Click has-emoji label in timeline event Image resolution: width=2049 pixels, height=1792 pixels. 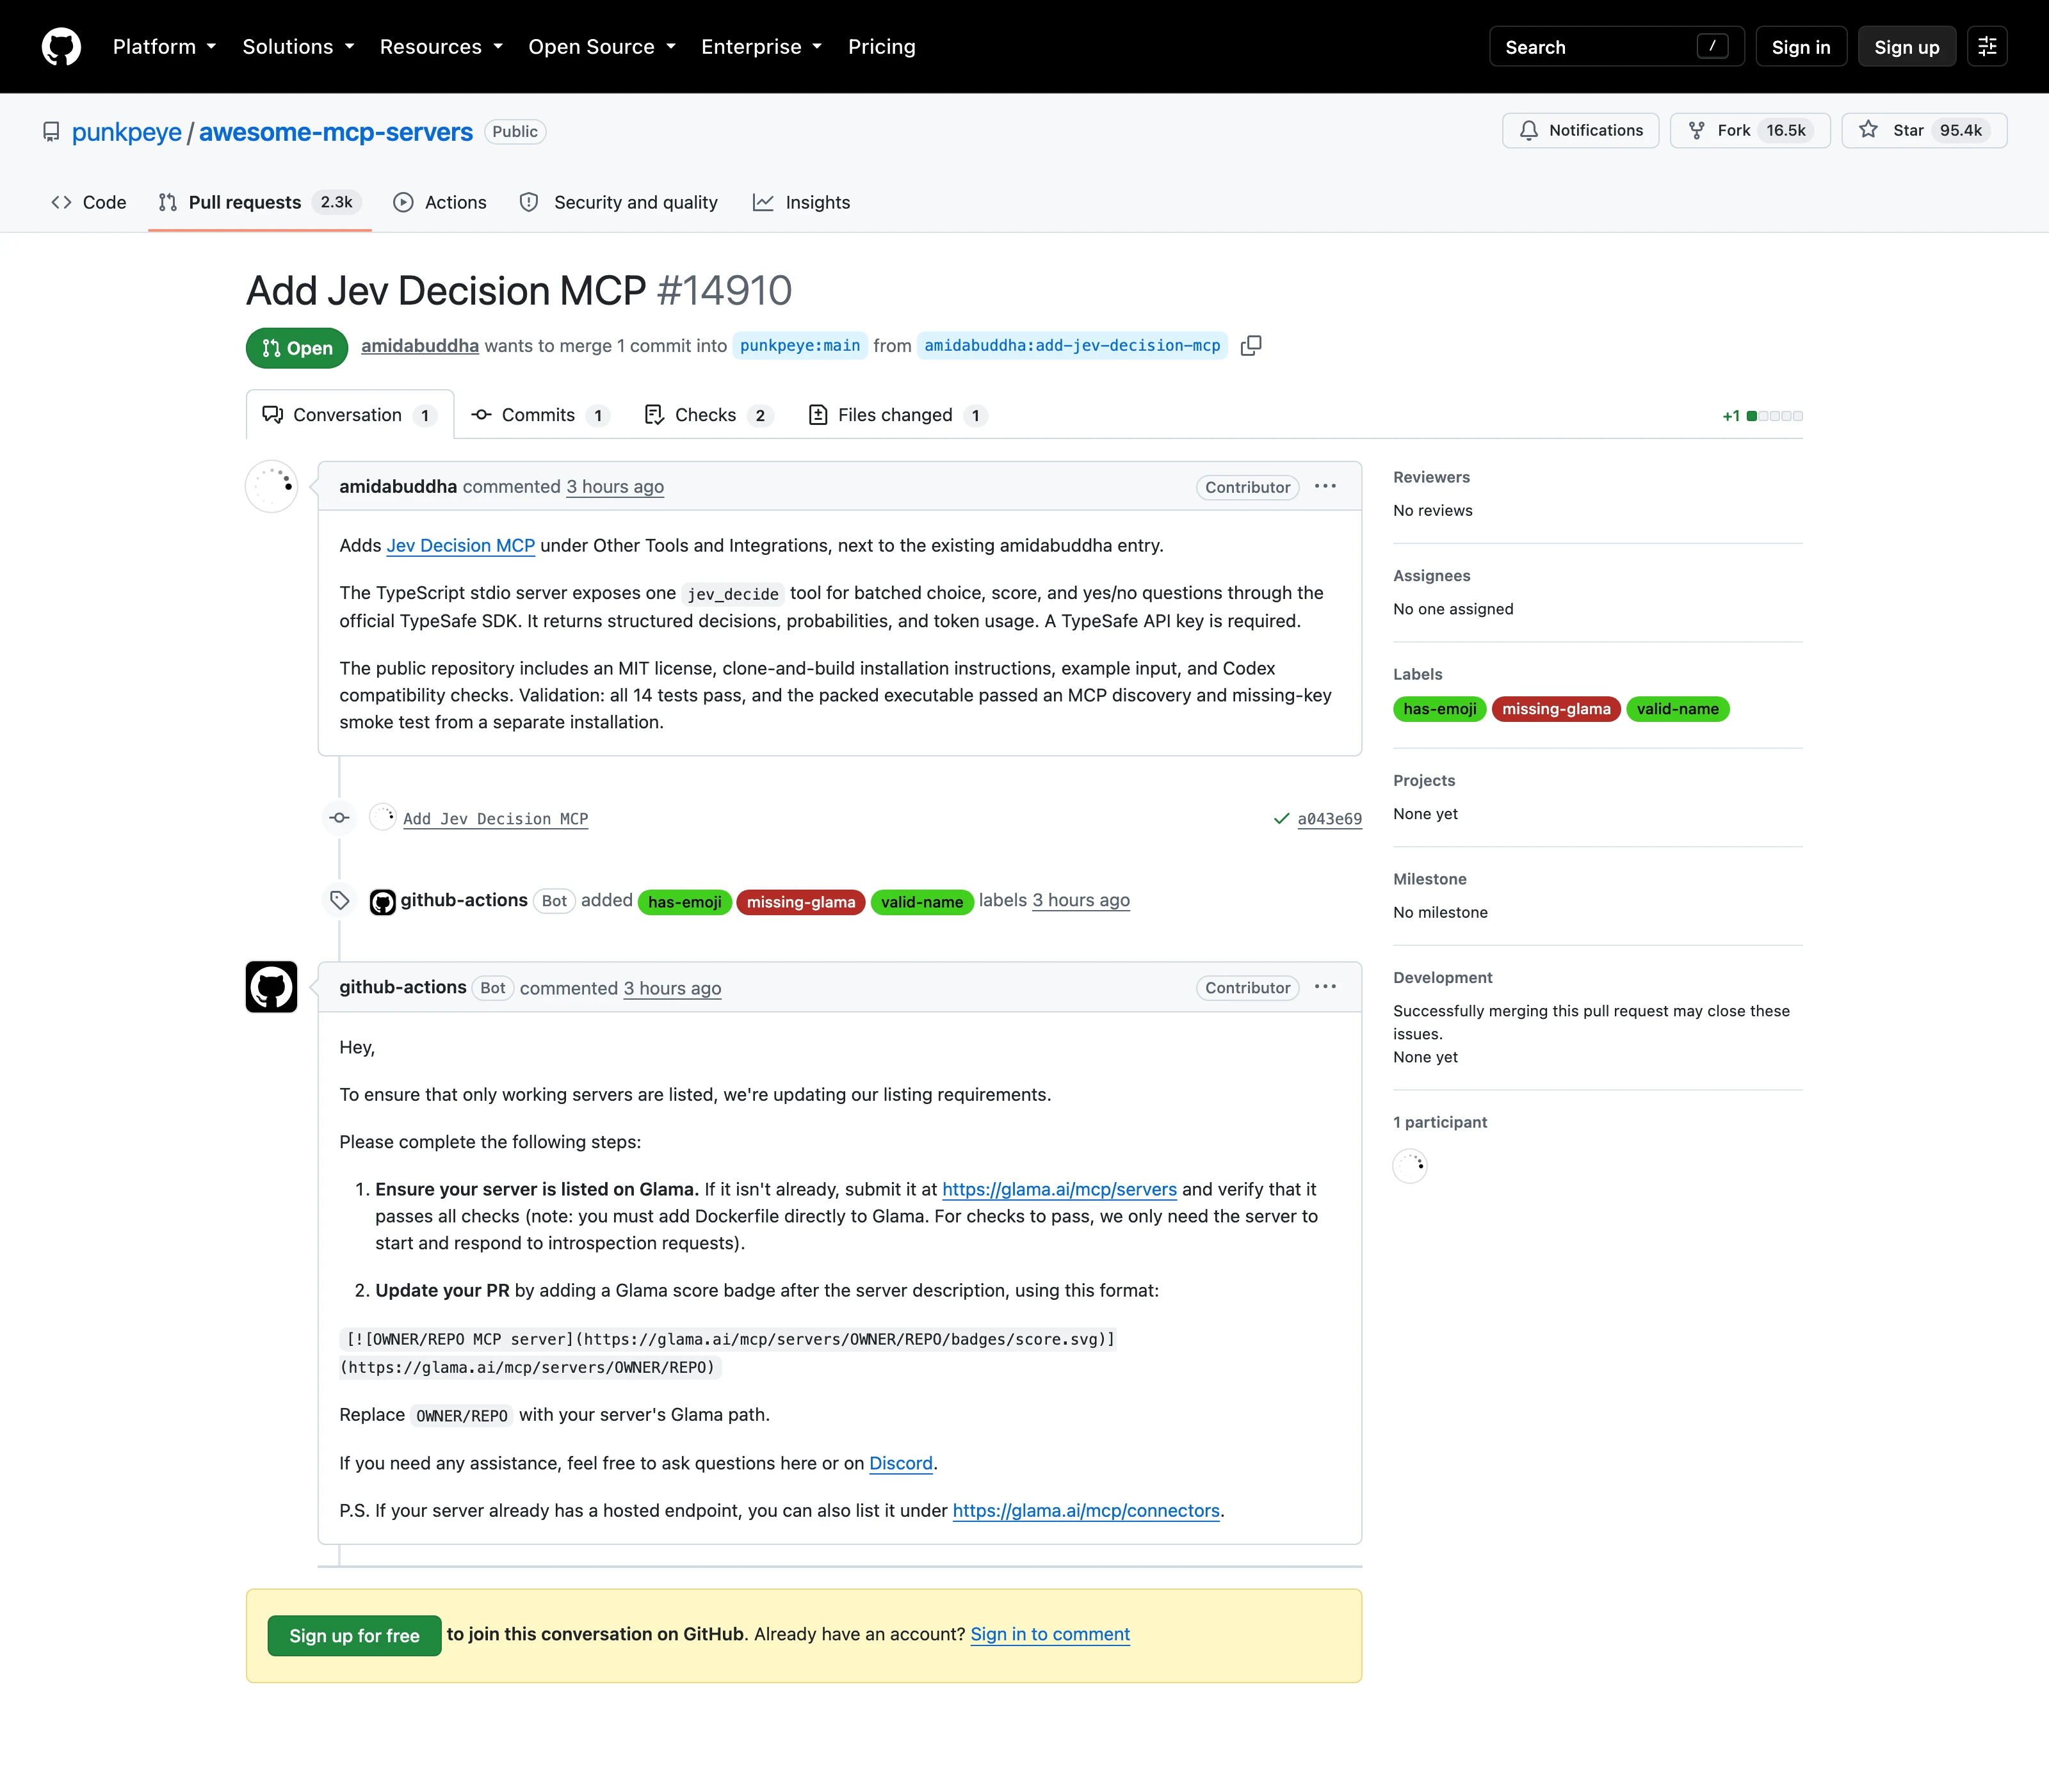[684, 902]
